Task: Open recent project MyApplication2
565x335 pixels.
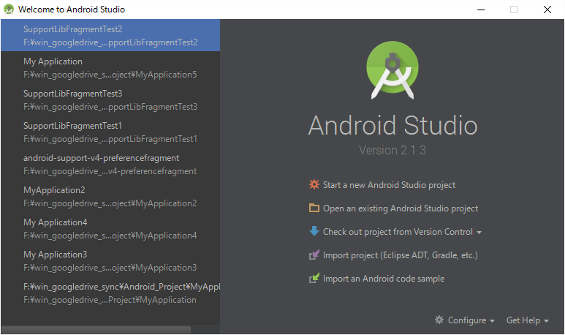Action: pos(110,196)
